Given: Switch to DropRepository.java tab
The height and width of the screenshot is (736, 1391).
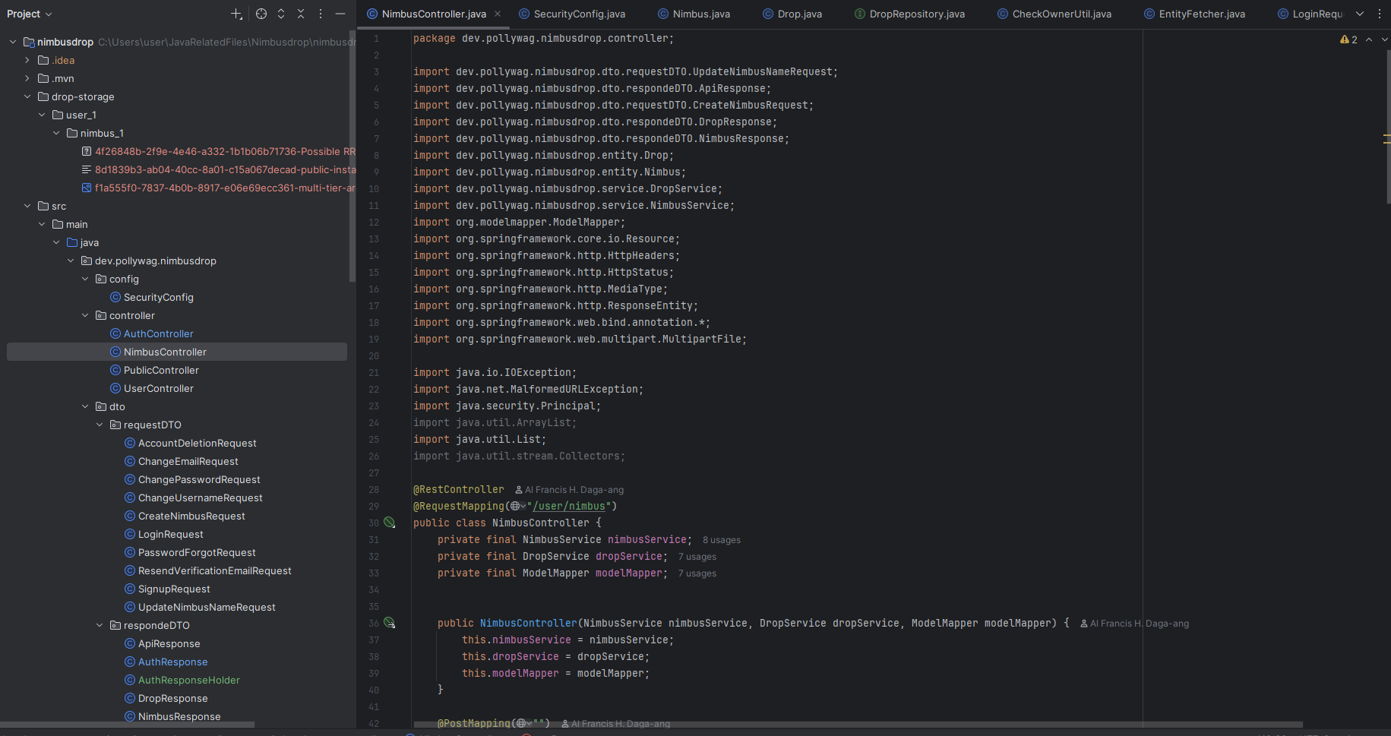Looking at the screenshot, I should tap(916, 14).
